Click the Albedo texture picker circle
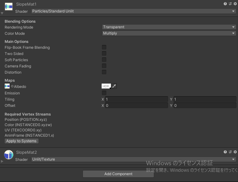This screenshot has height=182, width=238. [x=12, y=86]
